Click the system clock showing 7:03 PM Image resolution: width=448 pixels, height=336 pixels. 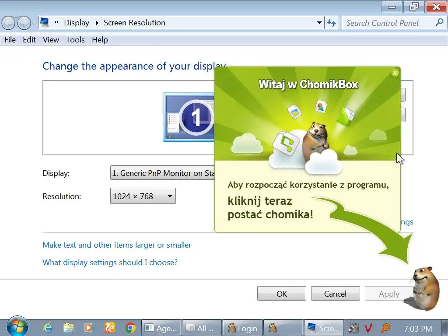point(418,329)
